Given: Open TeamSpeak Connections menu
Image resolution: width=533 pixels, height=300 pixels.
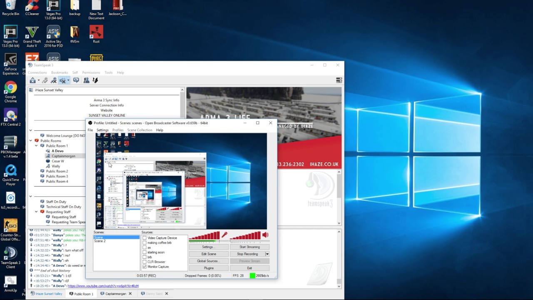Looking at the screenshot, I should (37, 72).
